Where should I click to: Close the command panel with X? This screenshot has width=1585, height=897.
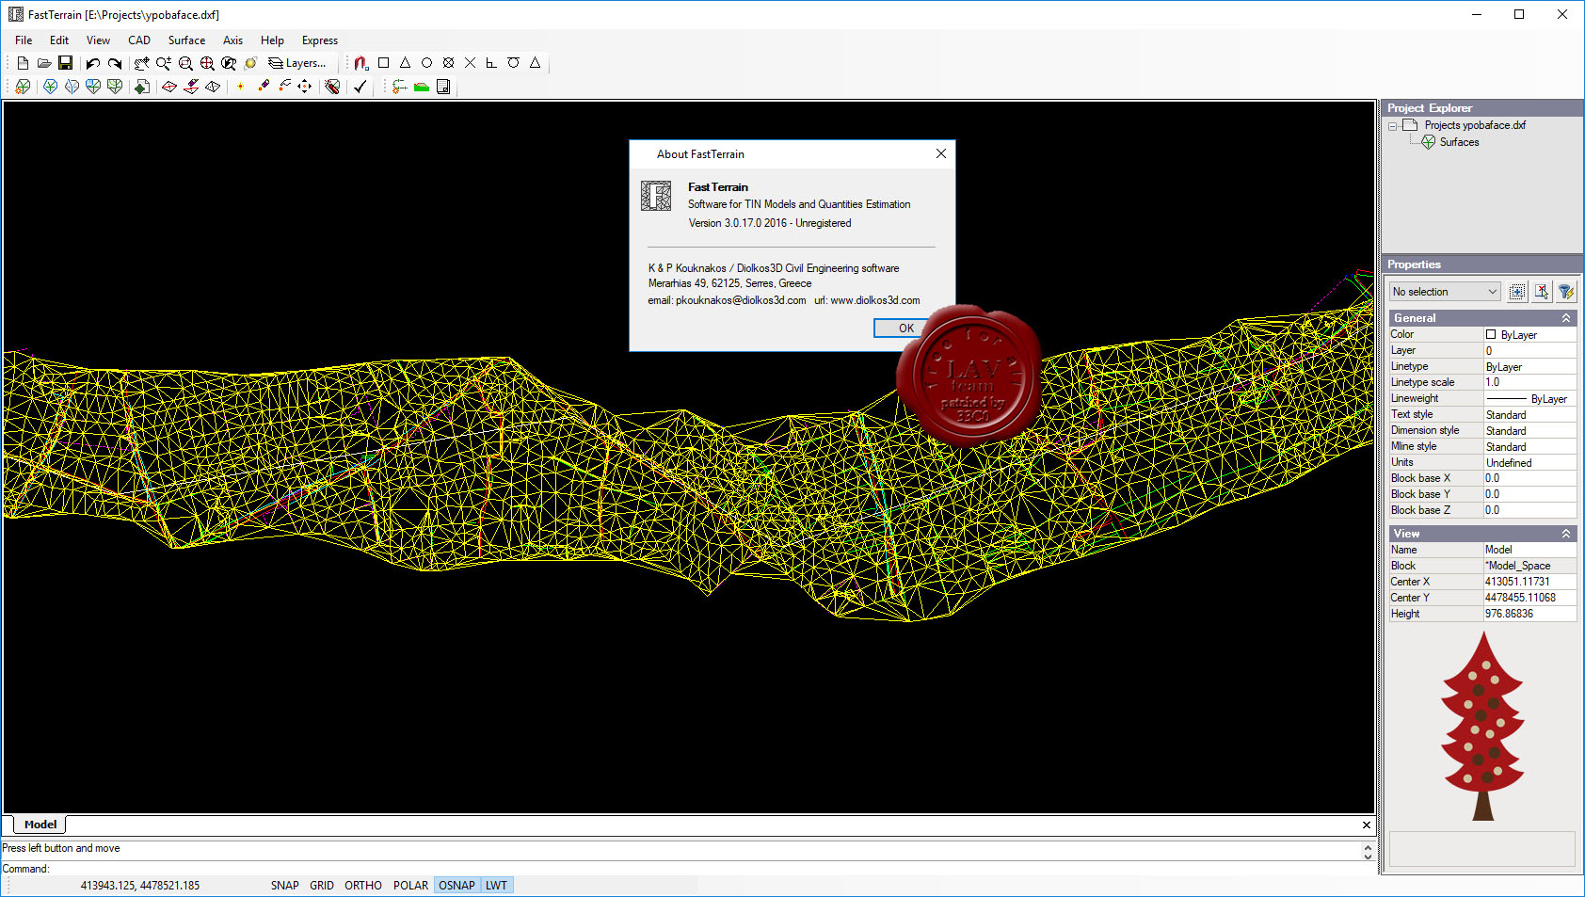pos(1367,825)
